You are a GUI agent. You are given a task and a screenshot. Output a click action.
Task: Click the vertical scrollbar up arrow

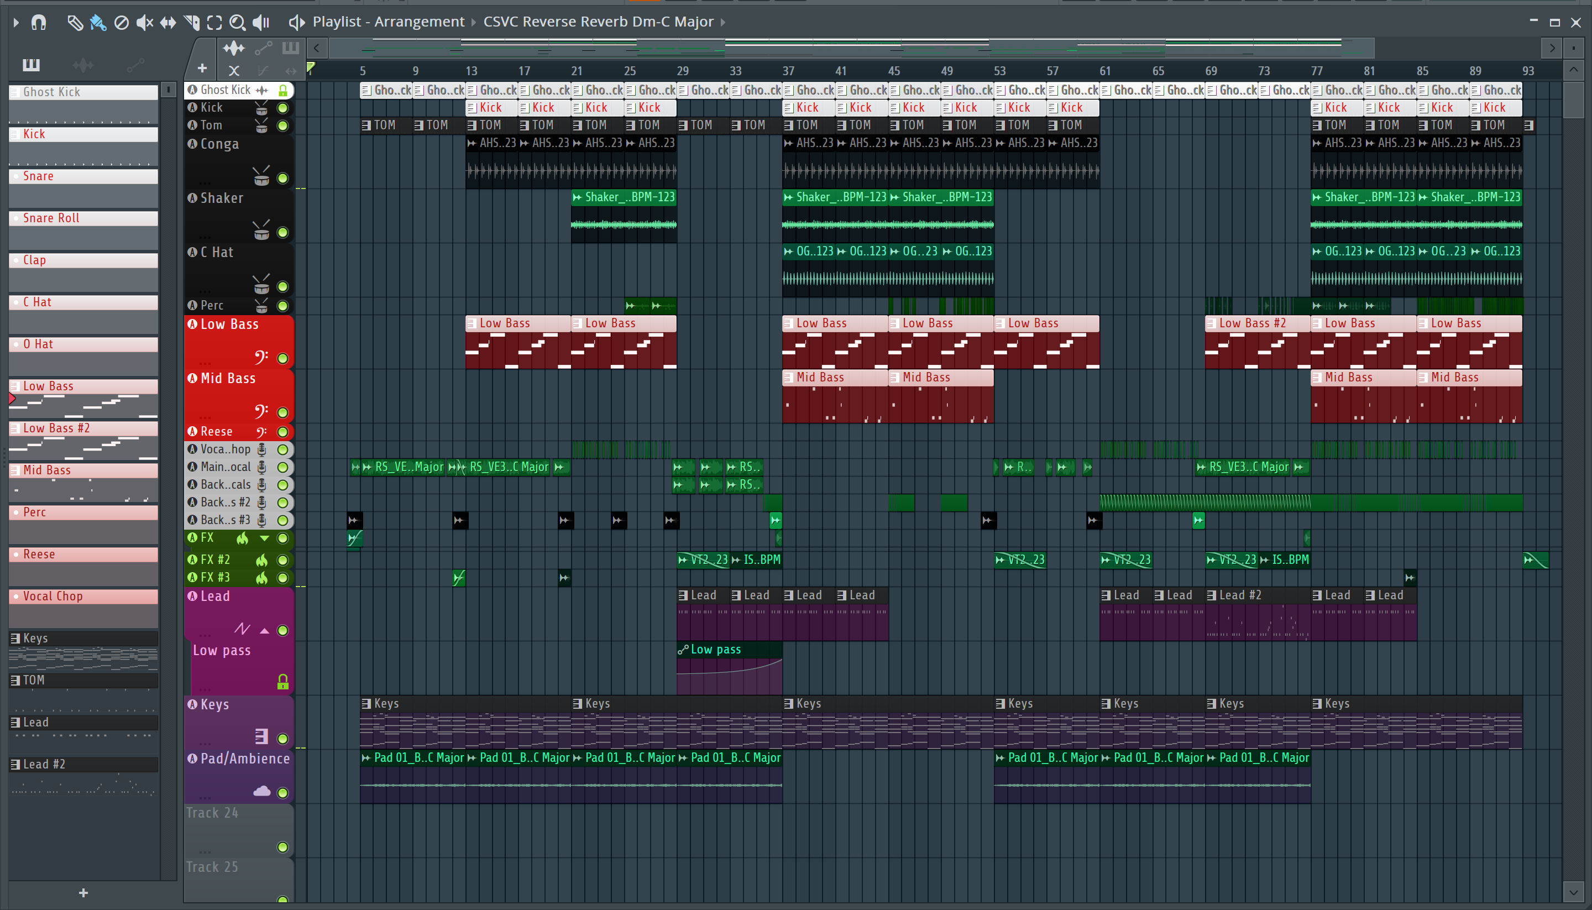pyautogui.click(x=1573, y=69)
